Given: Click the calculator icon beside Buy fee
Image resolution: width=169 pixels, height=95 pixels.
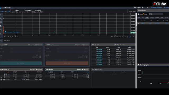Looking at the screenshot, I should click(40, 57).
